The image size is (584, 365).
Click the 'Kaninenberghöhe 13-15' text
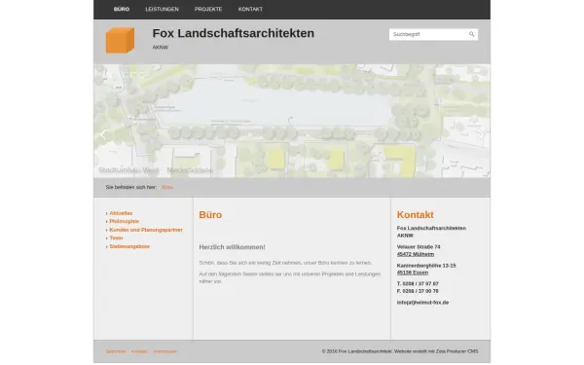[426, 266]
